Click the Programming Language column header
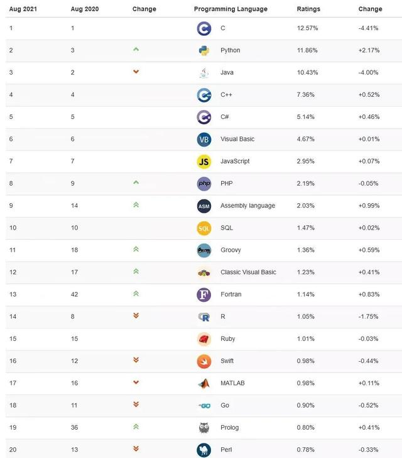402x458 pixels. (x=231, y=9)
